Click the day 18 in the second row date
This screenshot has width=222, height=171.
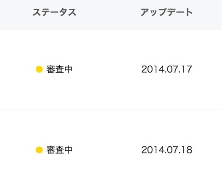(x=187, y=150)
